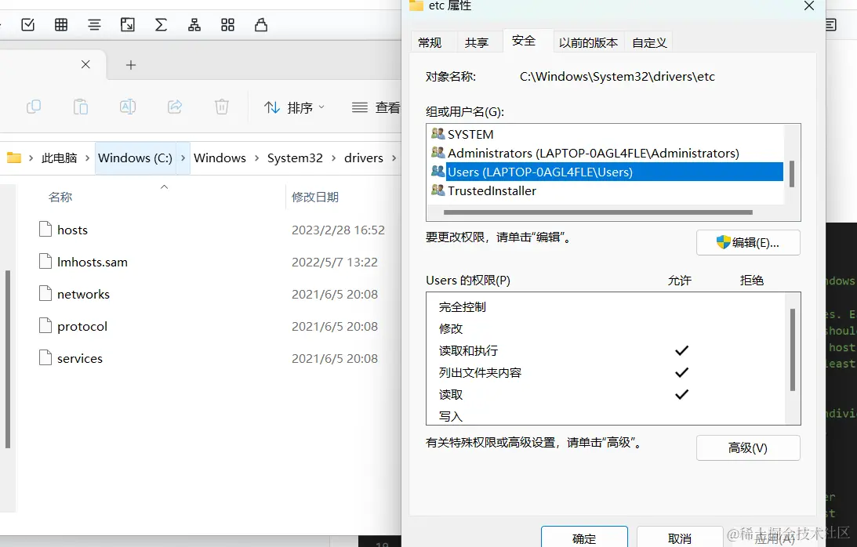The height and width of the screenshot is (547, 857).
Task: Switch to the 以前的版本 tab
Action: pyautogui.click(x=588, y=42)
